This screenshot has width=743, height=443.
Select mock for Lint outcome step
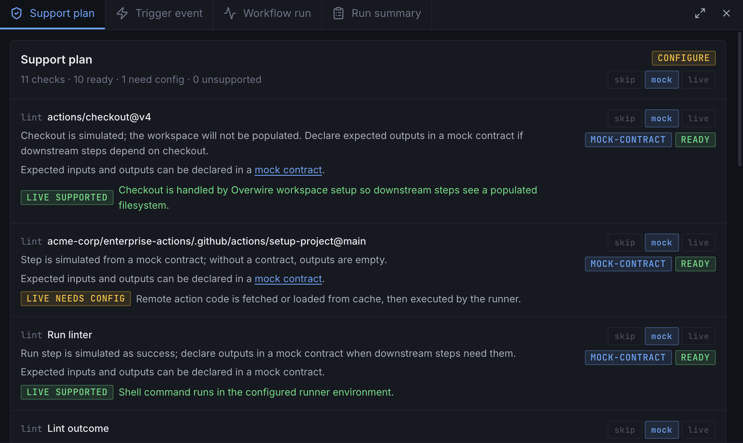tap(662, 430)
